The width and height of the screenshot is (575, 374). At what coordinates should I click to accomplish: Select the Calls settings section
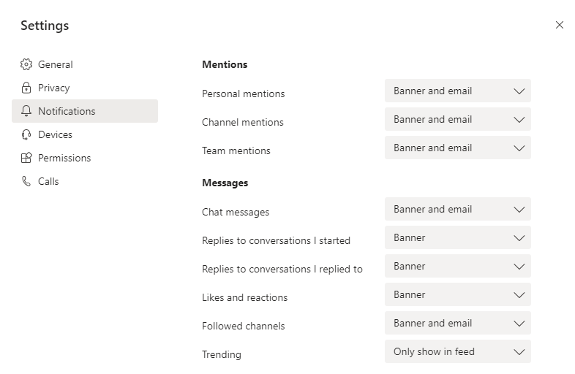(85, 181)
